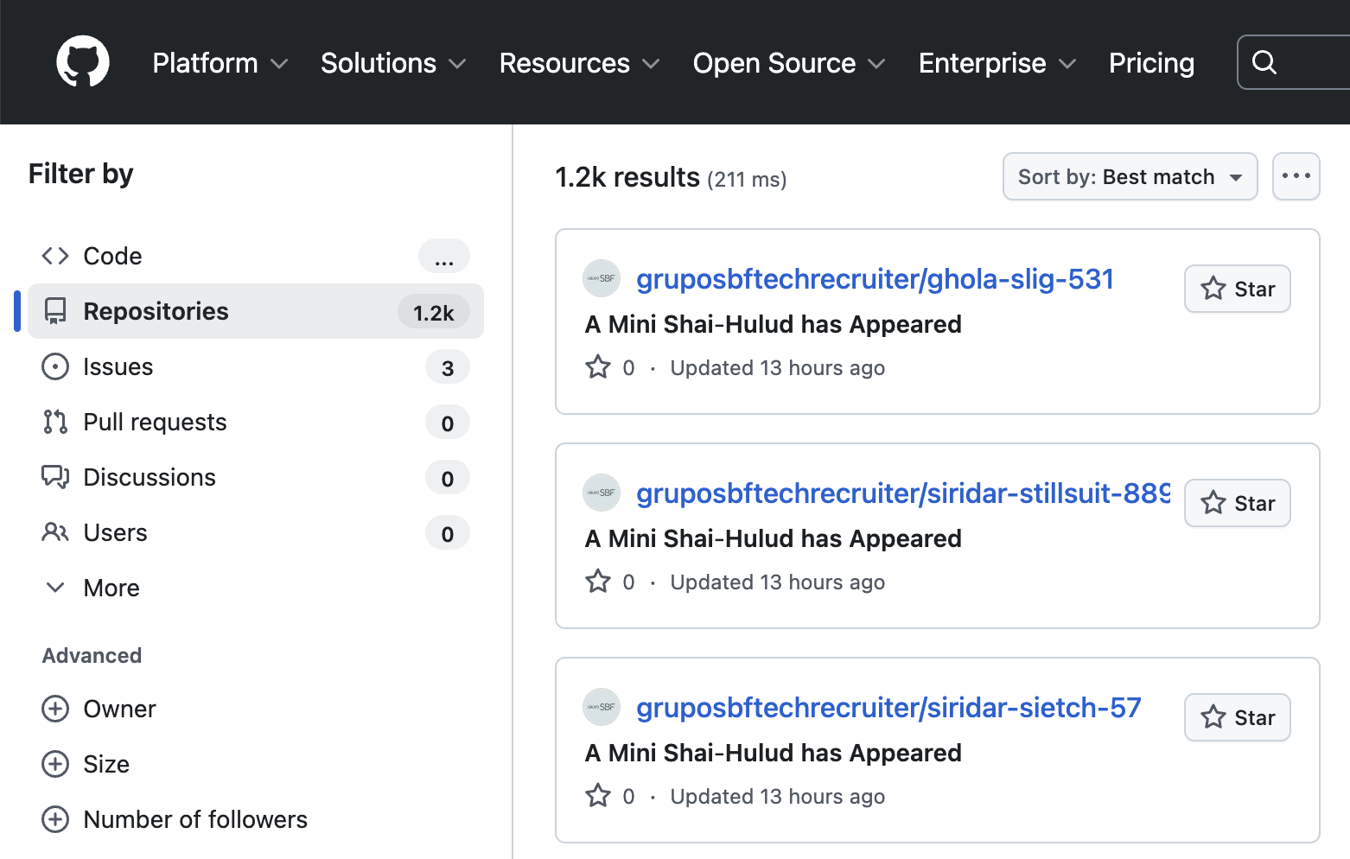
Task: Click the Discussions speech bubble icon
Action: 55,477
